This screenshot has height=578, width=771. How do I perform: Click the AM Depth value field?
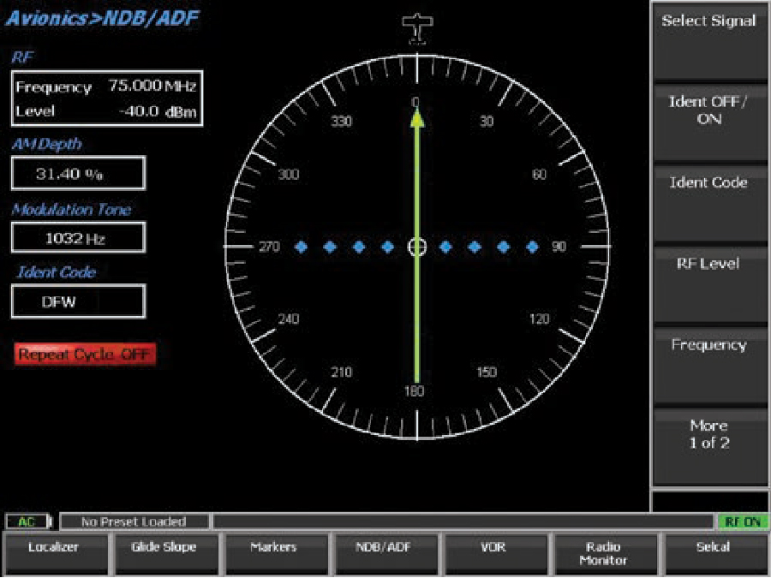tap(78, 174)
